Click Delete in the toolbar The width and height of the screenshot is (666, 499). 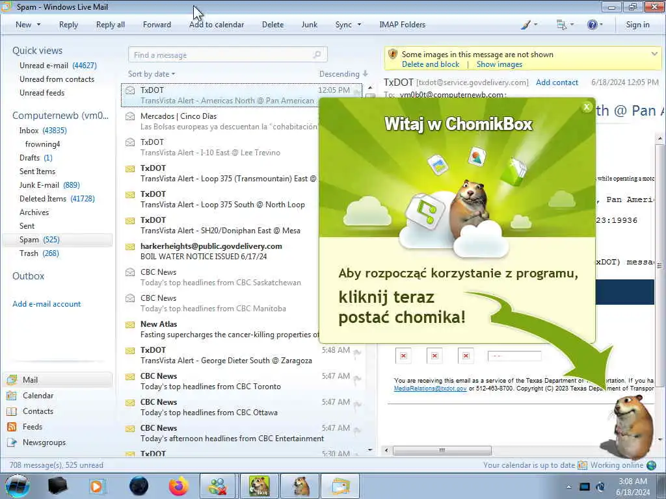[273, 25]
